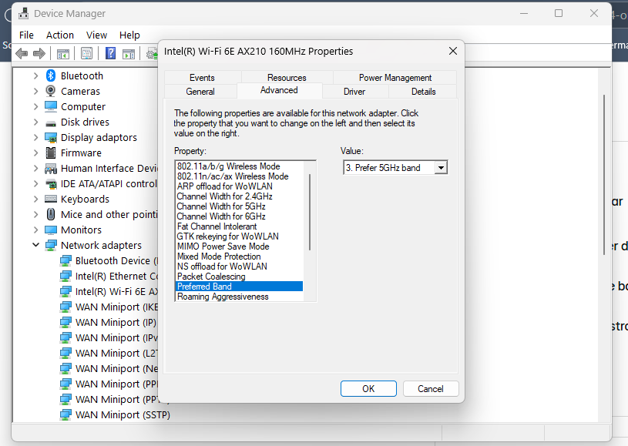This screenshot has width=628, height=446.
Task: Click the Keyboards category icon
Action: point(51,199)
